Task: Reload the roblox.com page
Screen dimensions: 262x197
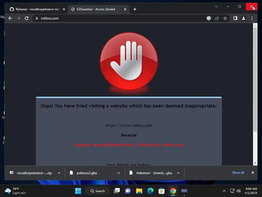Action: coord(27,18)
